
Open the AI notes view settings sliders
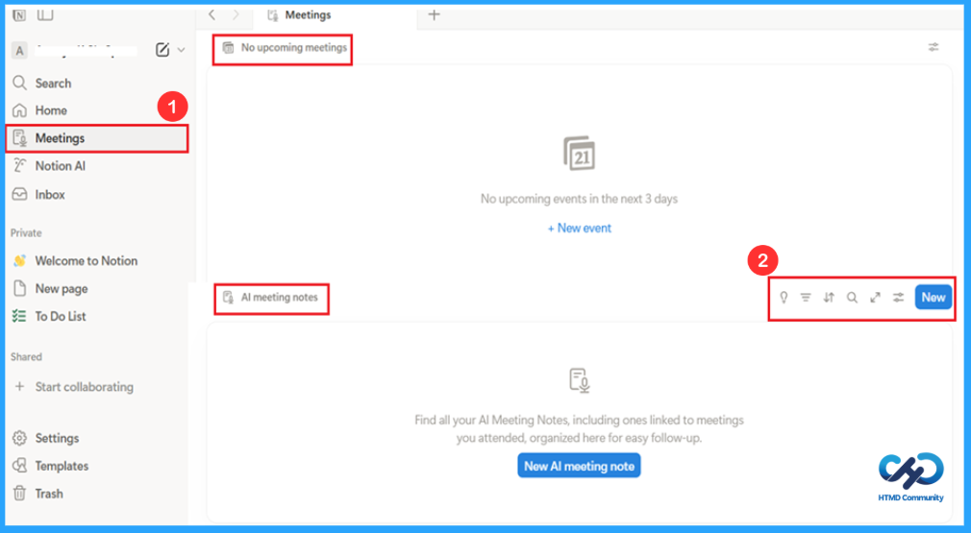(x=898, y=298)
